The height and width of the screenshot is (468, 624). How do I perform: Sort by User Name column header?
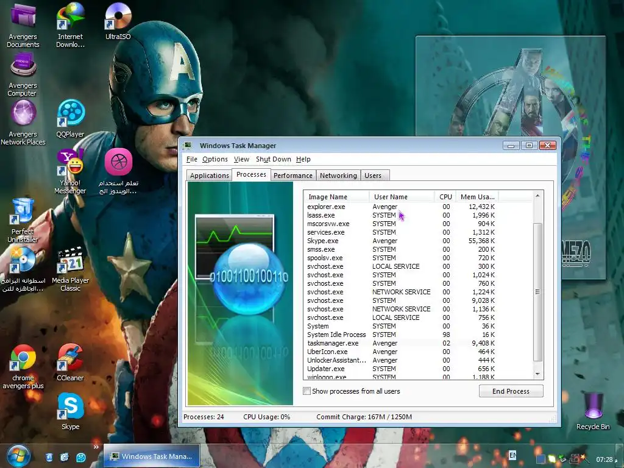click(x=402, y=197)
